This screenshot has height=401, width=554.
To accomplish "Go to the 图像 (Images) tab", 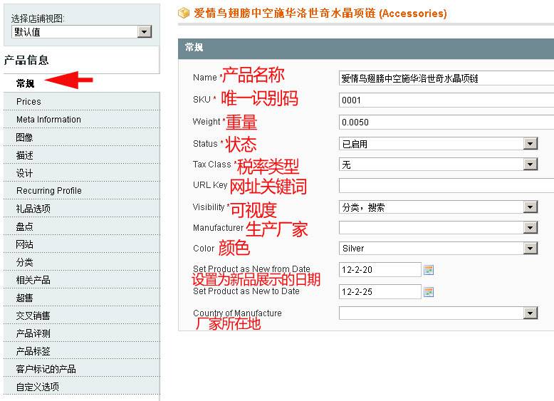I will click(25, 137).
